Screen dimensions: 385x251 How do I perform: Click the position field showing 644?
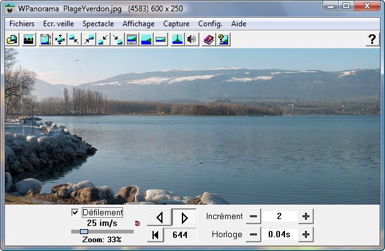point(180,235)
